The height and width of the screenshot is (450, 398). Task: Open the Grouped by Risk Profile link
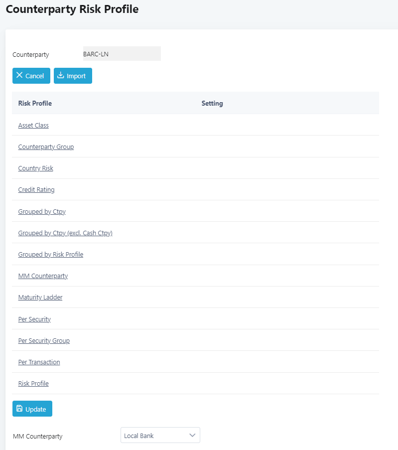coord(50,255)
